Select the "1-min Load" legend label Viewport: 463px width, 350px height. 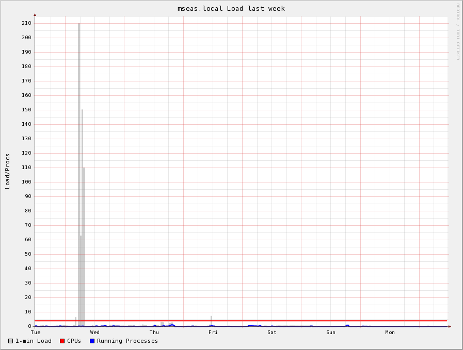(x=34, y=341)
